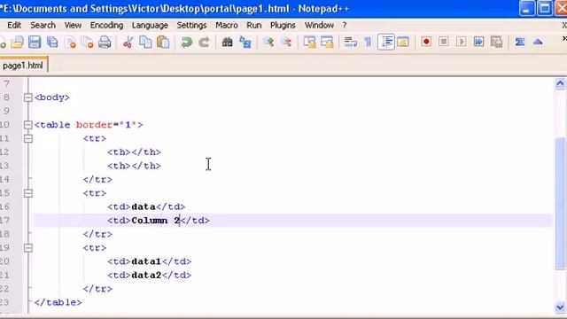567x319 pixels.
Task: Click the word "data" on line 16
Action: [144, 206]
